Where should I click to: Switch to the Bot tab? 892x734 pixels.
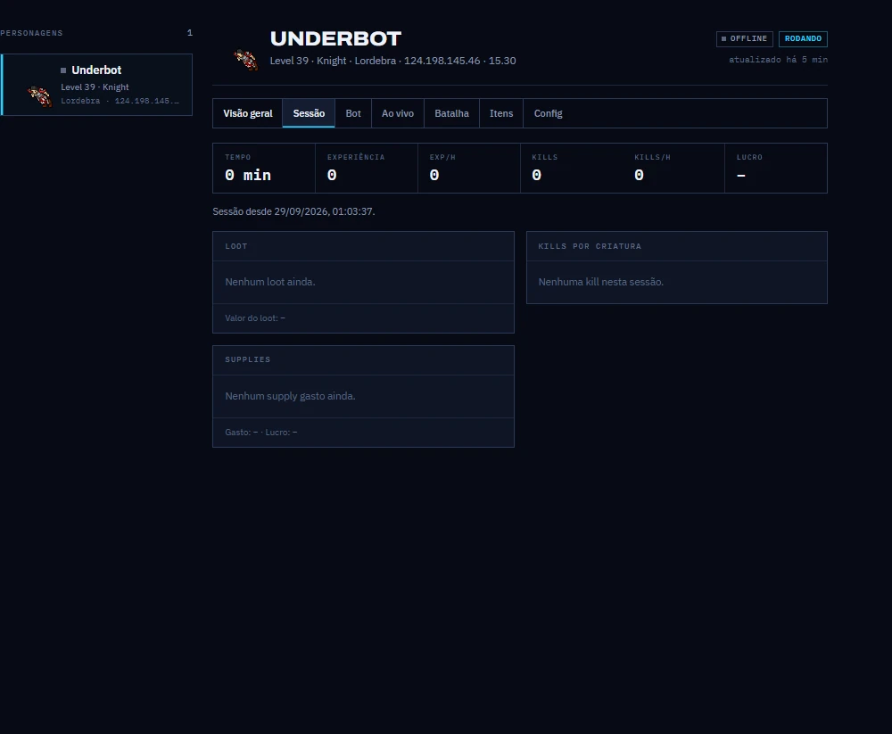click(x=353, y=113)
